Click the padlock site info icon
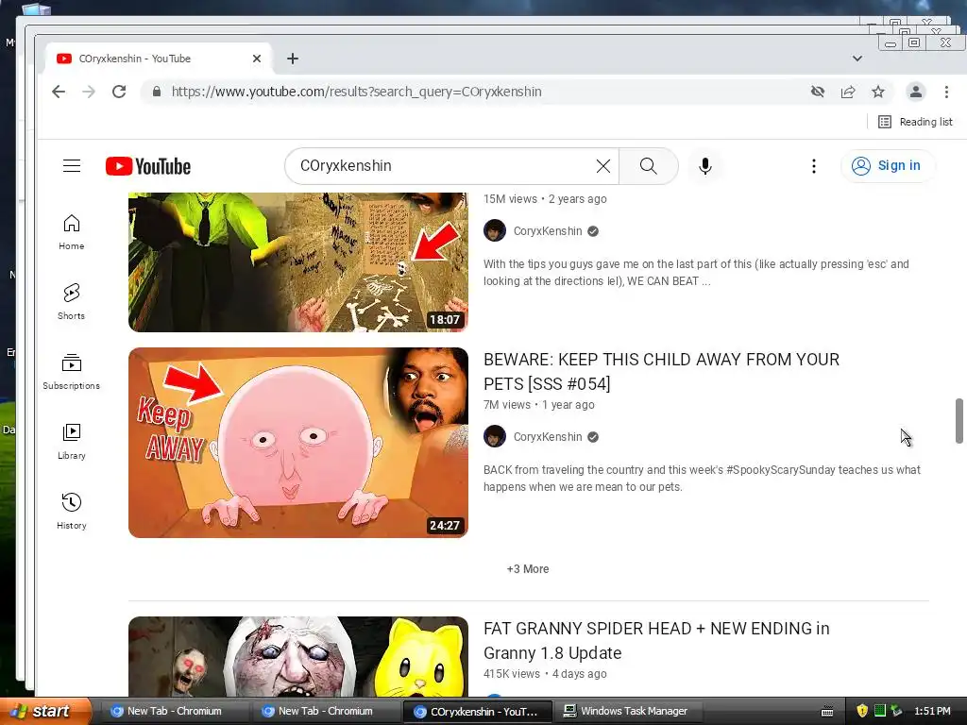The width and height of the screenshot is (967, 725). [x=157, y=92]
